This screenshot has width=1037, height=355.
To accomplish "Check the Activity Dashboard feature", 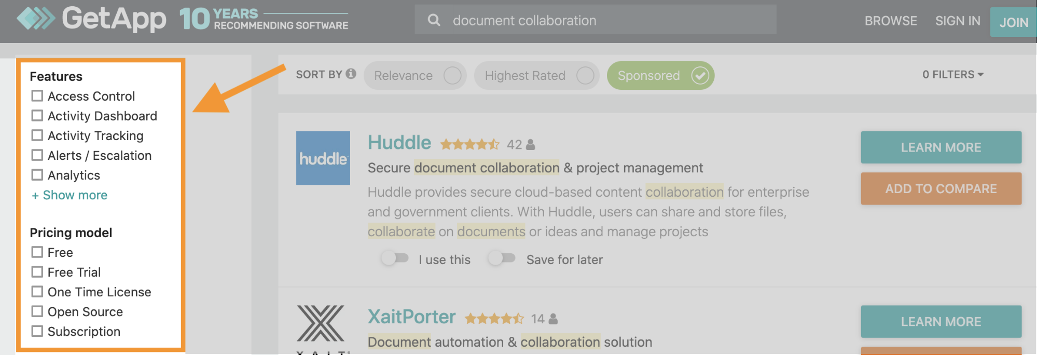I will (37, 116).
